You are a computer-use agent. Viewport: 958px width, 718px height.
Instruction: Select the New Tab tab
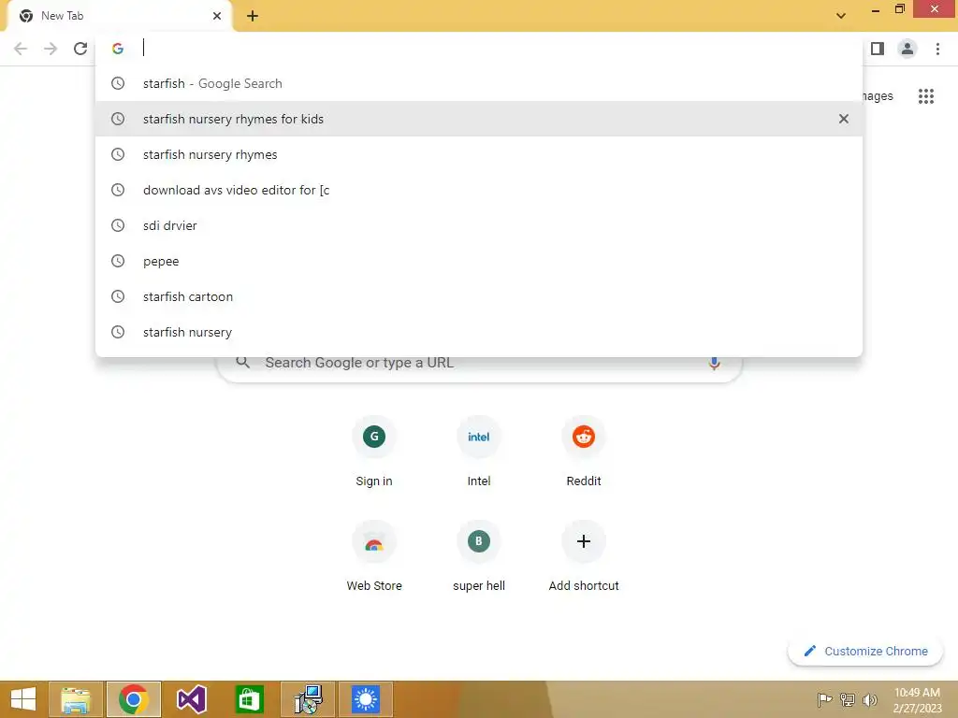coord(119,16)
